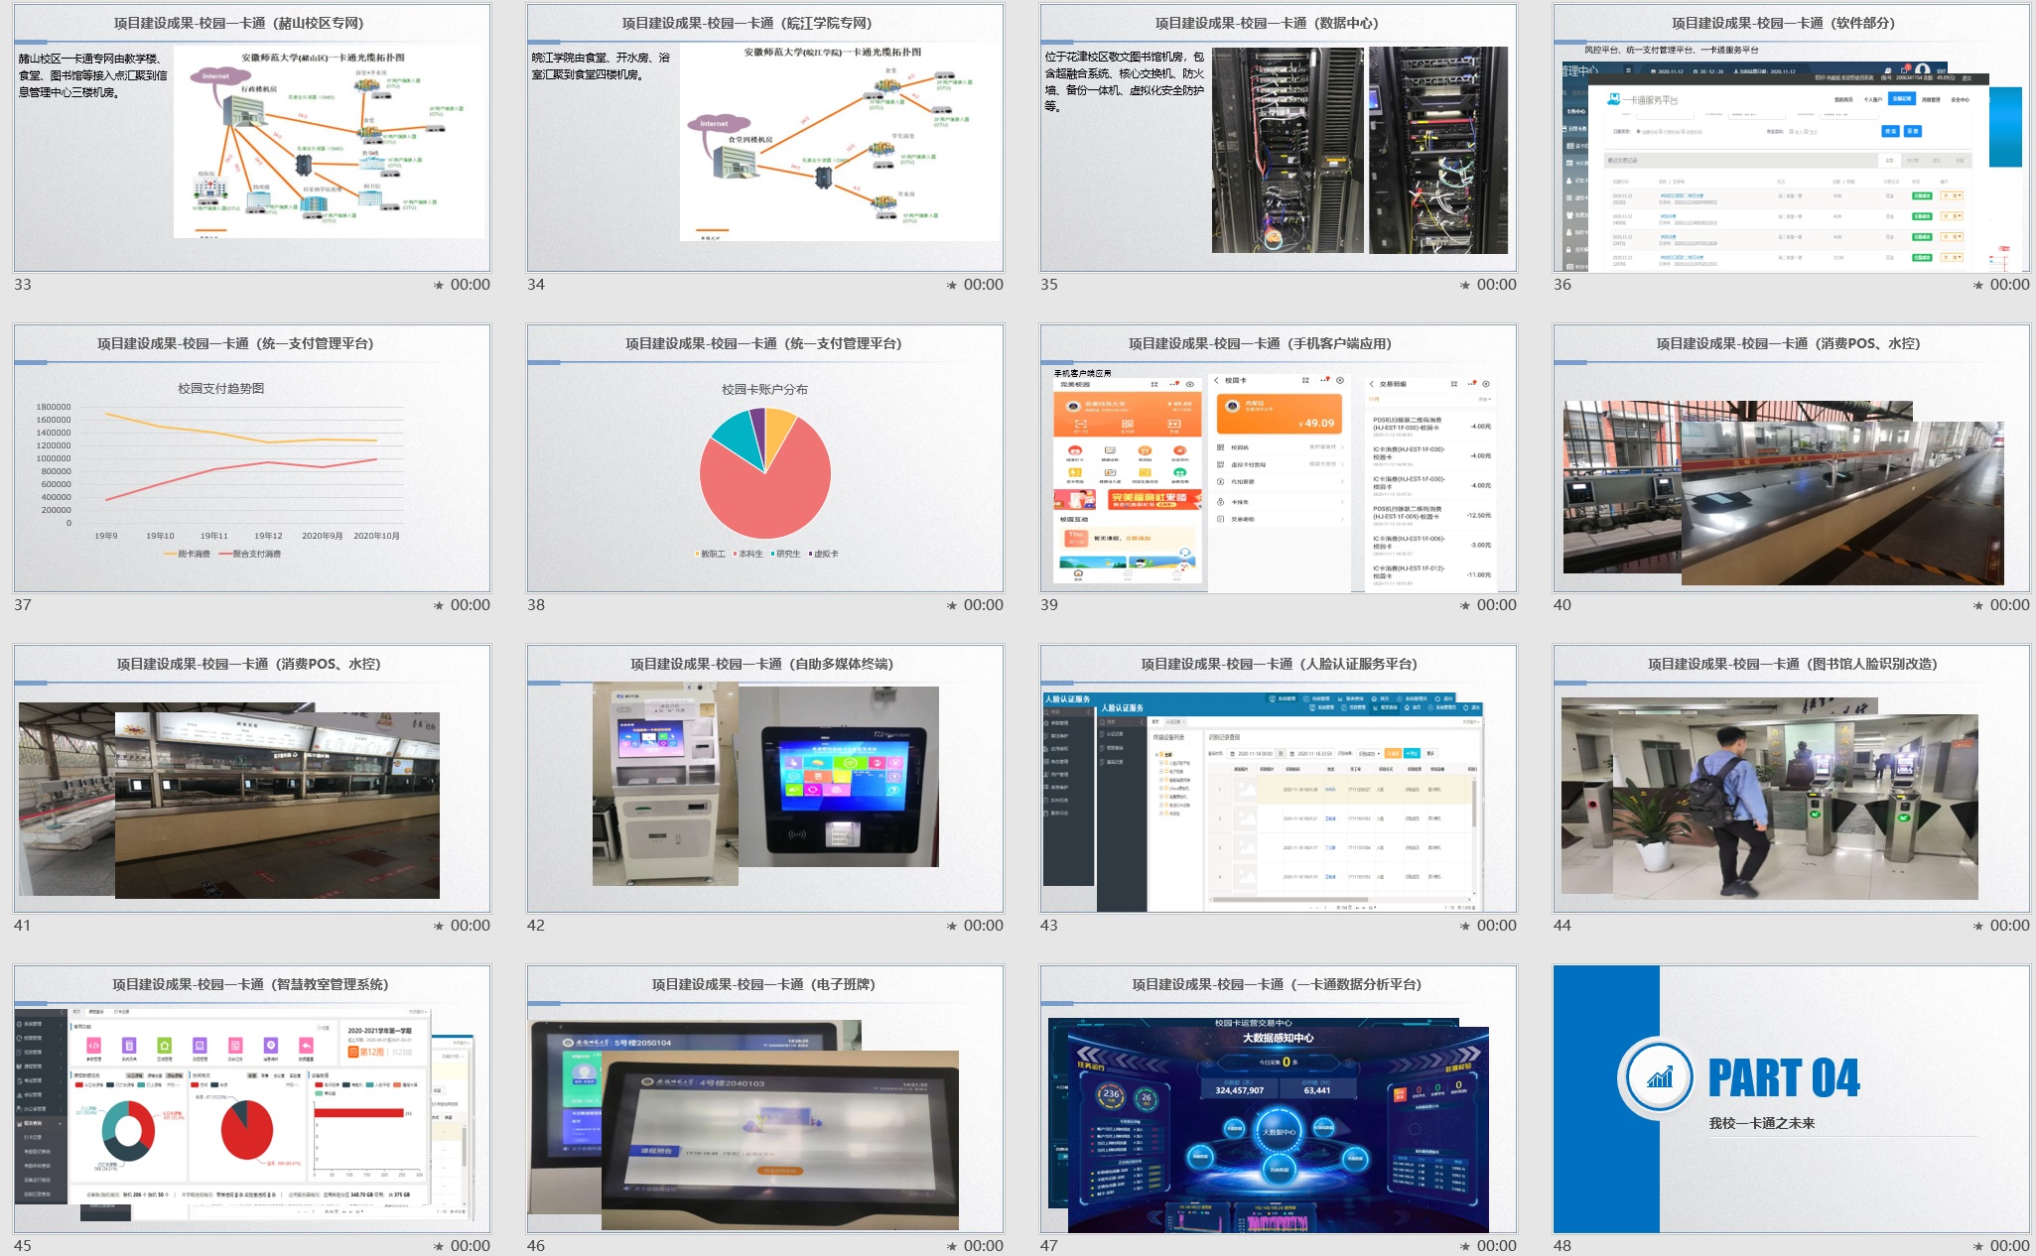The height and width of the screenshot is (1256, 2036).
Task: Select the 数据中心 server rack slide 35
Action: [x=1278, y=139]
